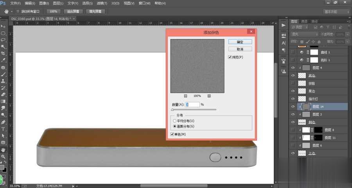Image resolution: width=352 pixels, height=188 pixels.
Task: Click the 适合屏幕 fit screen button
Action: [x=73, y=11]
